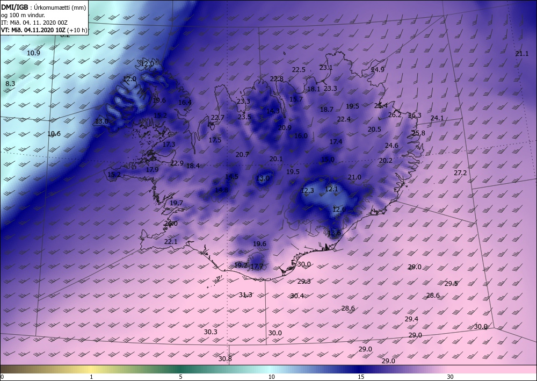Select the 19.7 value label

pos(176,203)
